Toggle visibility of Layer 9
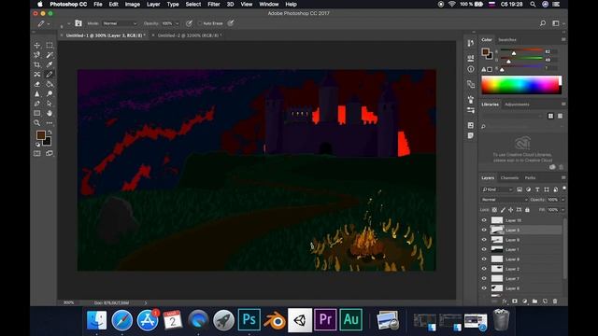 484,240
